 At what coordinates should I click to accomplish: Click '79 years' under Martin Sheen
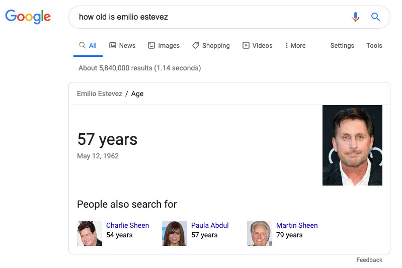[x=289, y=235]
